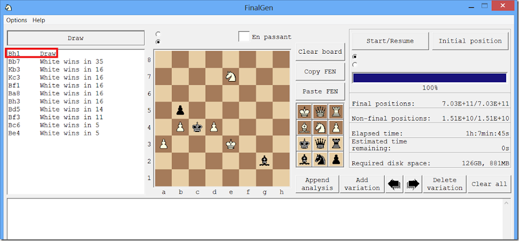Select the white queen in piece palette

tap(320, 111)
